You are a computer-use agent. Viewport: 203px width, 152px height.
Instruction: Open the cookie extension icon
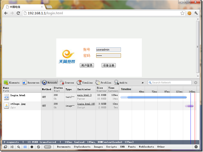(189, 13)
